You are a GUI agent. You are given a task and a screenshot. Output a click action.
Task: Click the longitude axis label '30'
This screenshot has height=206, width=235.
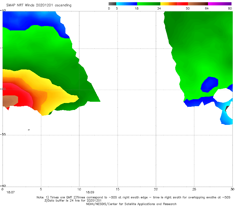pos(232,189)
